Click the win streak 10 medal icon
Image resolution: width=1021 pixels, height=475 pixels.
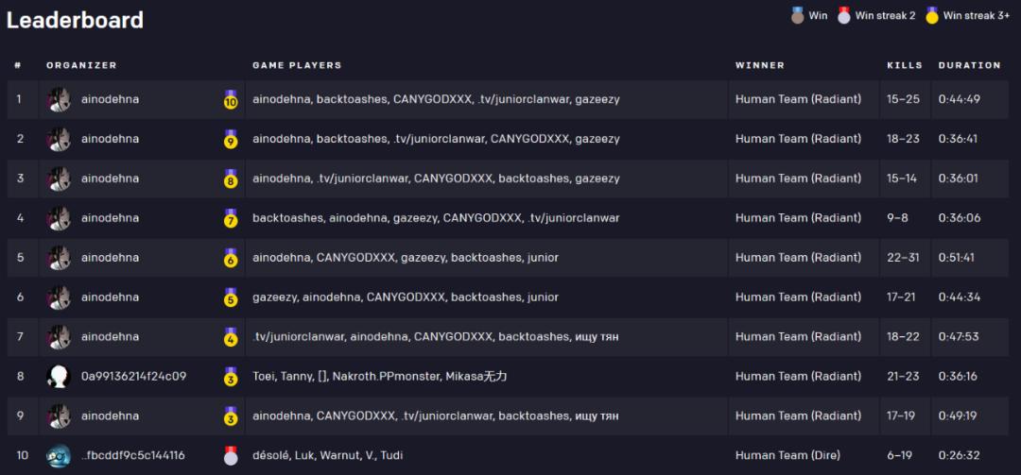[x=231, y=99]
